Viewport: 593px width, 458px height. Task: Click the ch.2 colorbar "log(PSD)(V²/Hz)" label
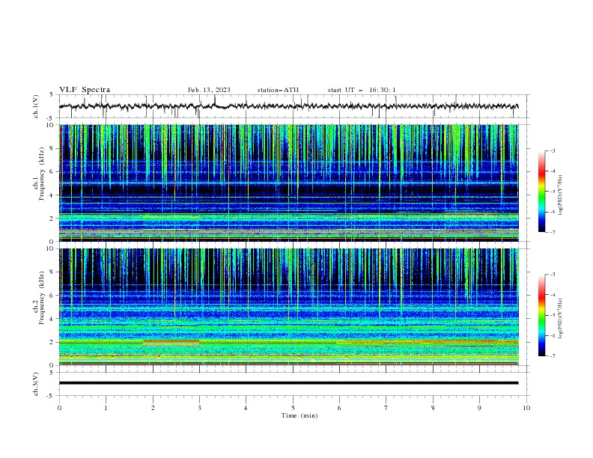tap(560, 319)
